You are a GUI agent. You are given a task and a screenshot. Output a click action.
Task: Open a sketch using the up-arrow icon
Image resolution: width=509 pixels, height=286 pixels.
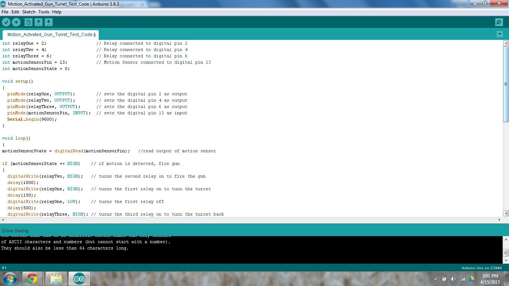point(38,22)
